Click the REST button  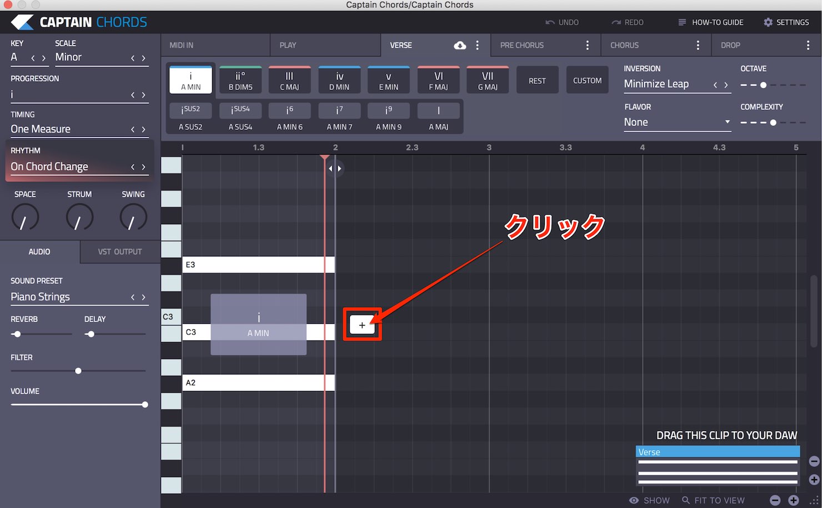pos(537,80)
